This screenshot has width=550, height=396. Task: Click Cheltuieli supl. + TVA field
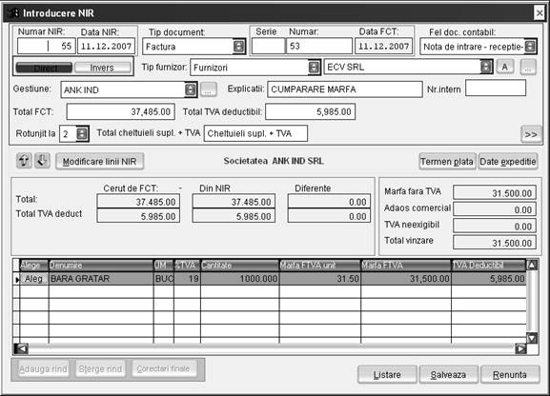[255, 133]
